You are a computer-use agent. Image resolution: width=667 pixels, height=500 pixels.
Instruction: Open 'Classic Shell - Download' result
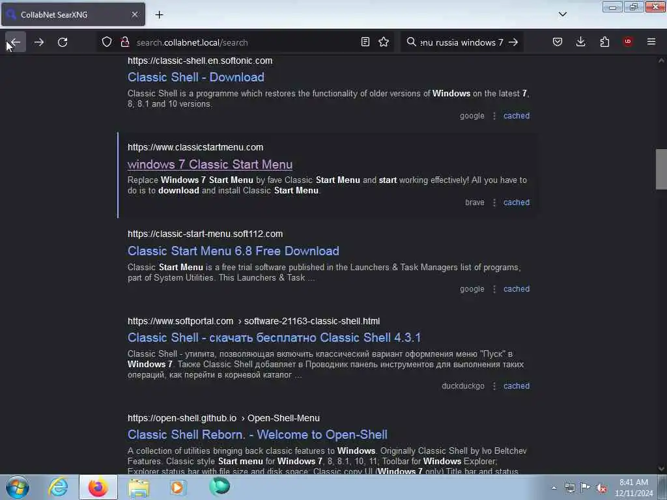click(195, 77)
